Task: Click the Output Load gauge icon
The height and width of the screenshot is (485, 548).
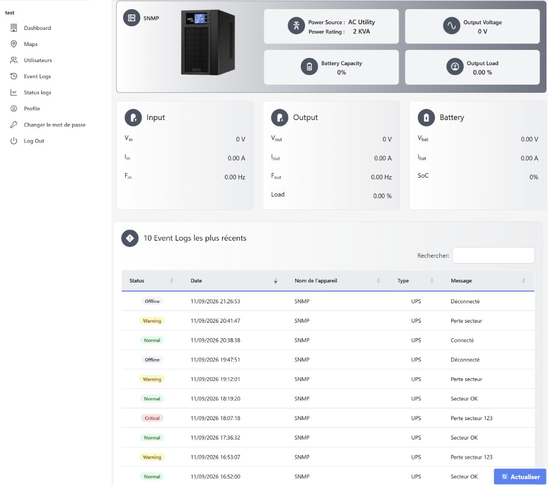Action: pyautogui.click(x=455, y=66)
